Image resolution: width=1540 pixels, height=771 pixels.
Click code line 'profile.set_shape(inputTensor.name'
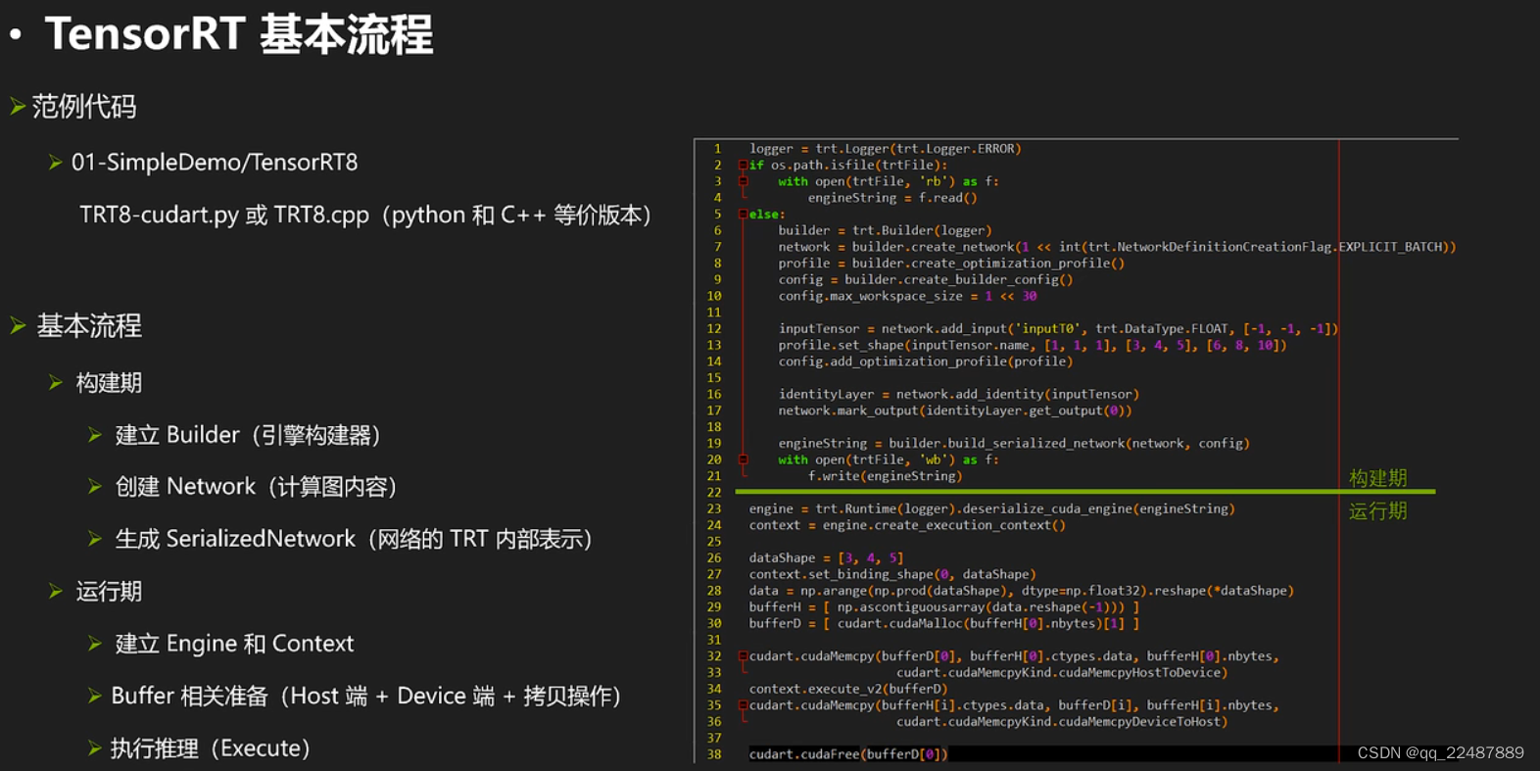[1033, 345]
